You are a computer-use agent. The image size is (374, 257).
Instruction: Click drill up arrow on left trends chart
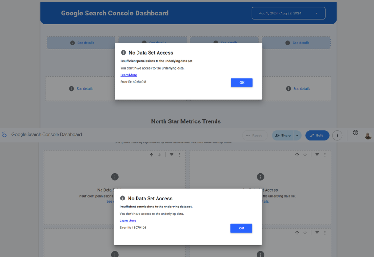click(x=151, y=155)
